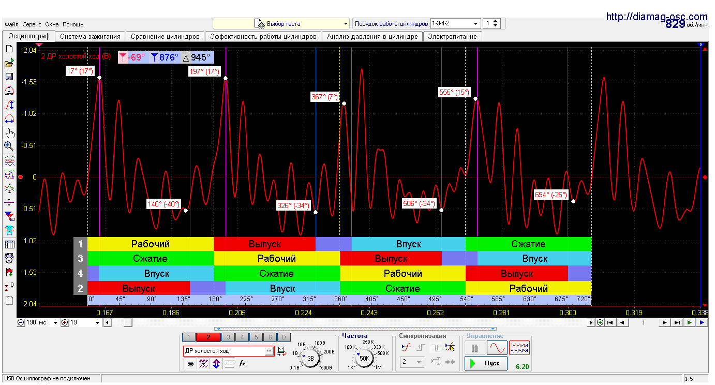Click the horizontal scrollbar thumb under the chart

(127, 322)
